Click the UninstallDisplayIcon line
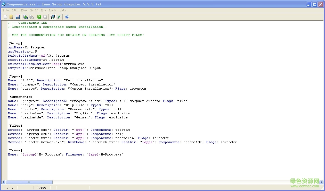The height and width of the screenshot is (191, 325). pyautogui.click(x=46, y=64)
